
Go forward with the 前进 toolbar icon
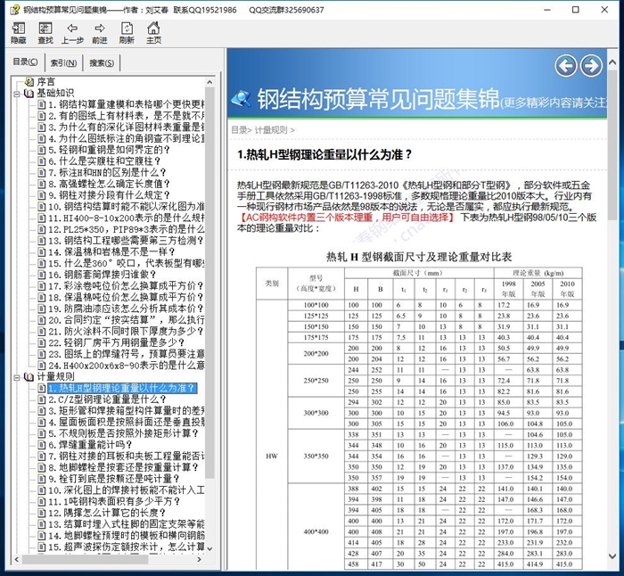click(100, 33)
